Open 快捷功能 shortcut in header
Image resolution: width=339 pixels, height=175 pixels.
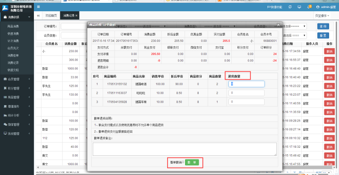274,7
